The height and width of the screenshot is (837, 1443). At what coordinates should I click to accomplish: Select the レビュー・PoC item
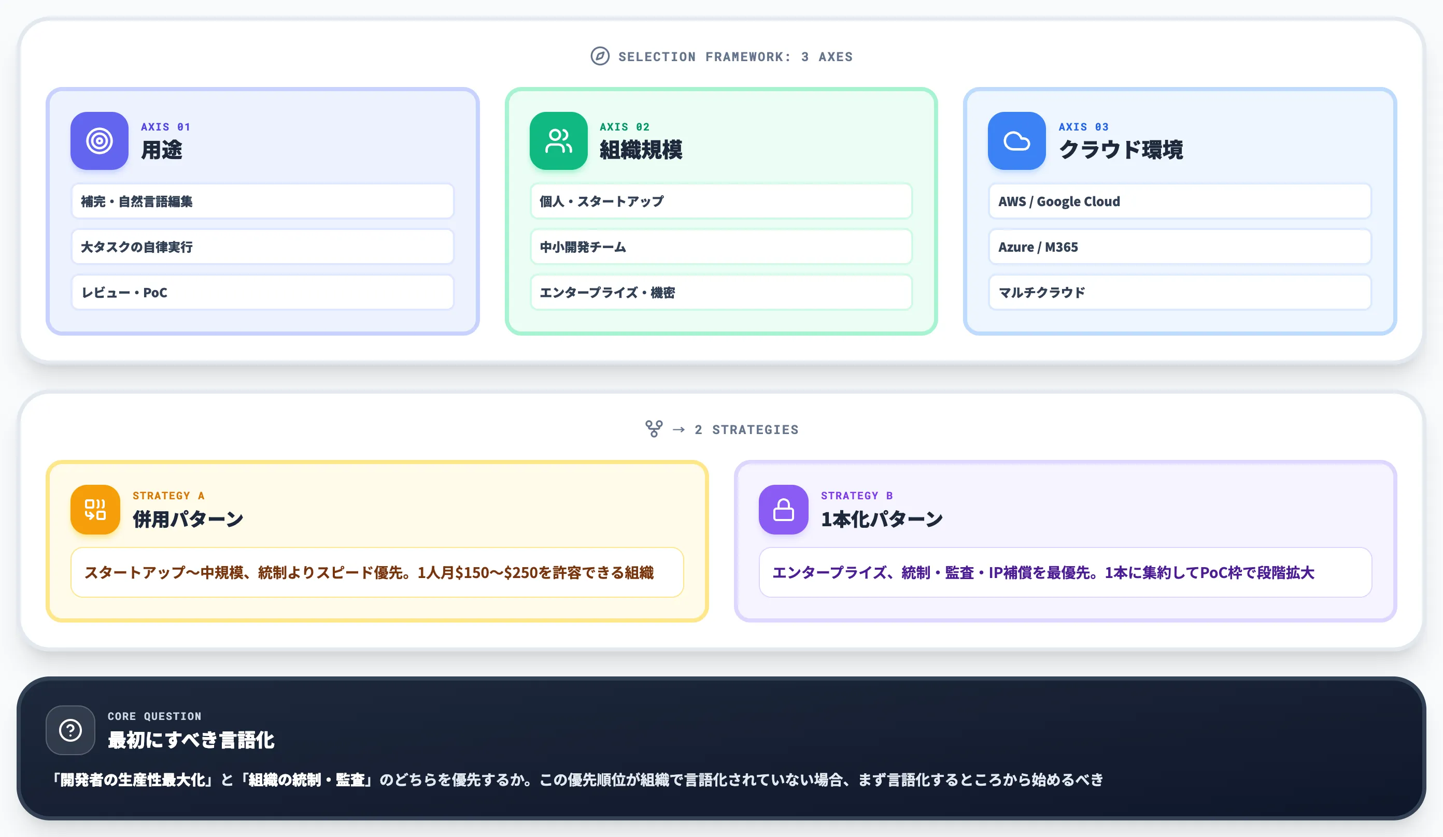click(x=262, y=292)
